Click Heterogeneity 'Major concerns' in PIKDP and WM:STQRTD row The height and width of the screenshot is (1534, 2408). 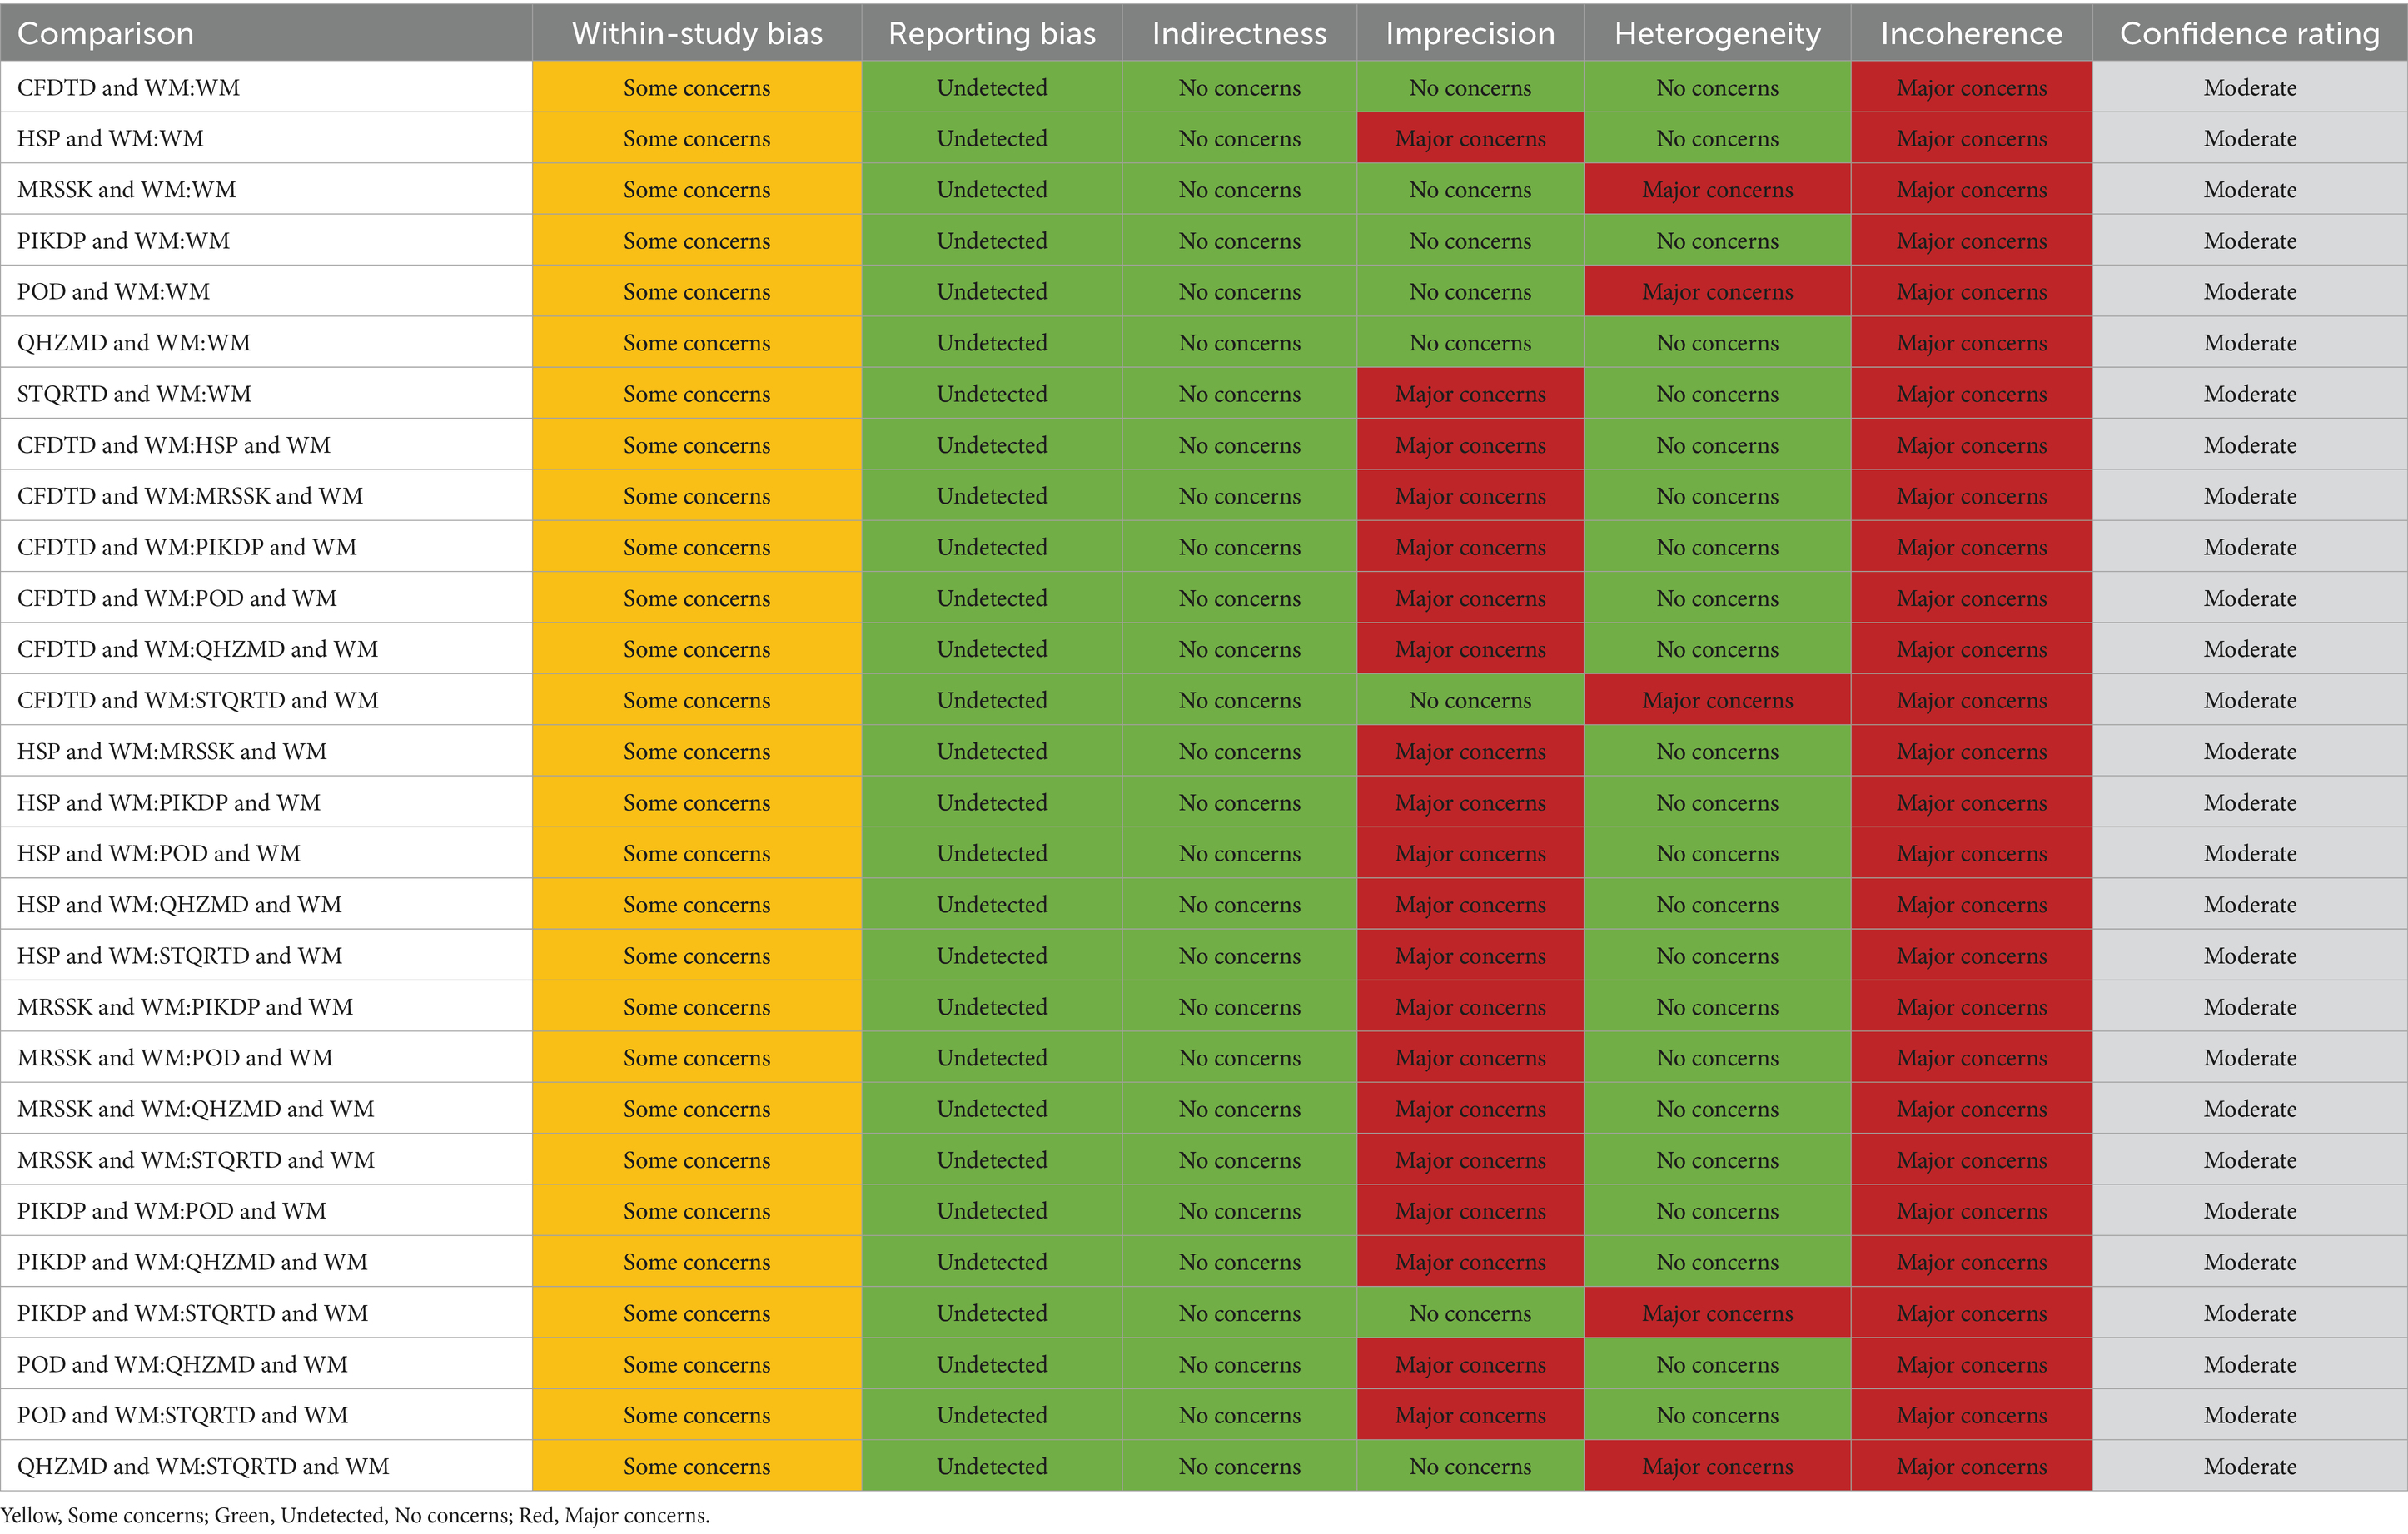1717,1313
